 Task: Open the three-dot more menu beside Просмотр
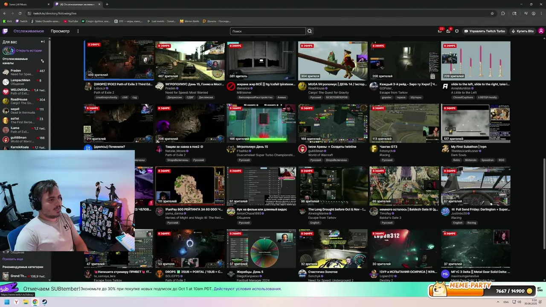click(78, 31)
